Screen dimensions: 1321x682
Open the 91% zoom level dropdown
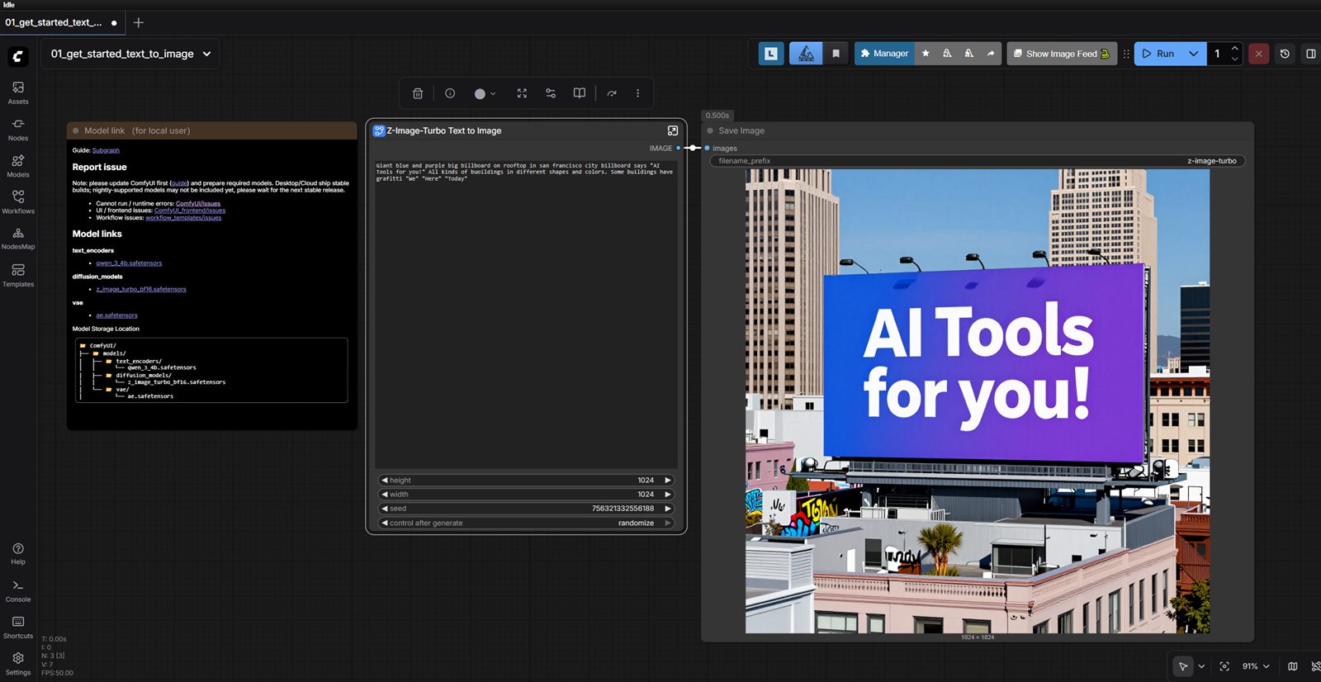click(x=1256, y=666)
